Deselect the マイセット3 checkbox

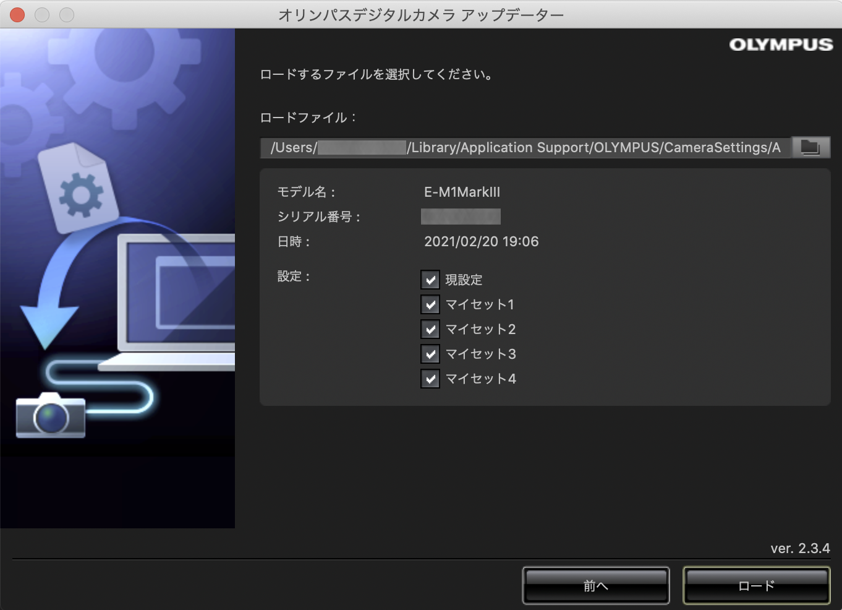click(430, 354)
